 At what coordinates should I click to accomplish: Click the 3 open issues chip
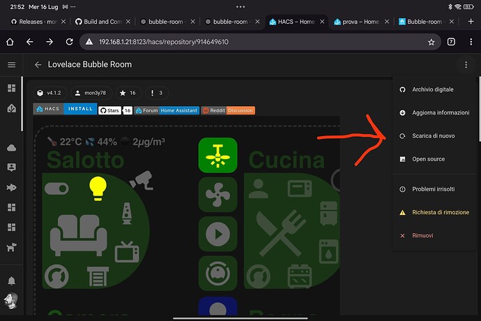156,93
